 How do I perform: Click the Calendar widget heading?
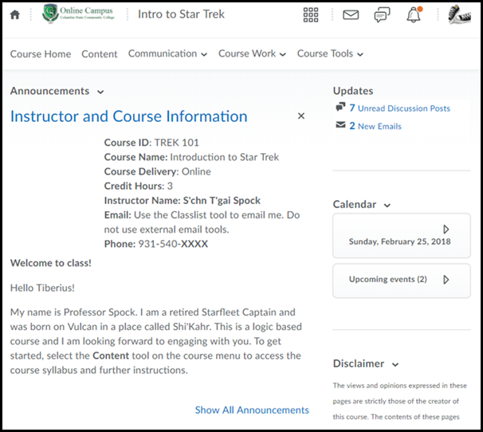[x=355, y=204]
